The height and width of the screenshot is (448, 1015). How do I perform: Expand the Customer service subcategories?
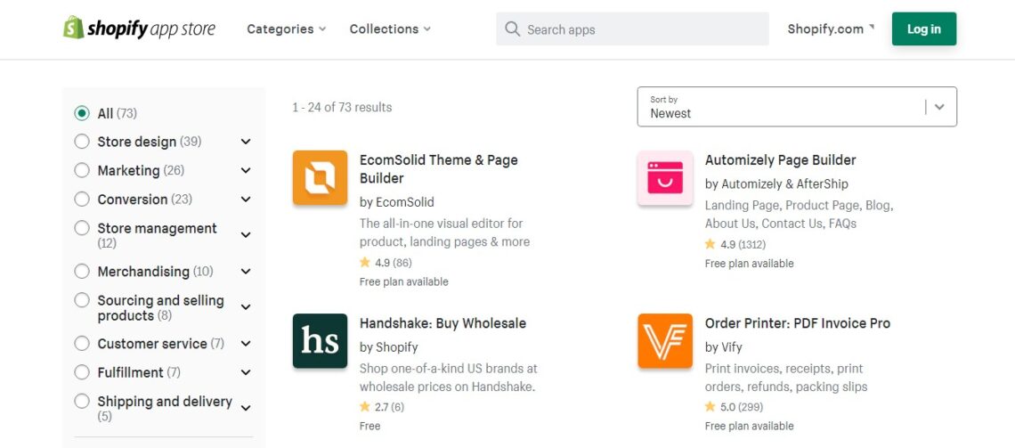coord(246,344)
